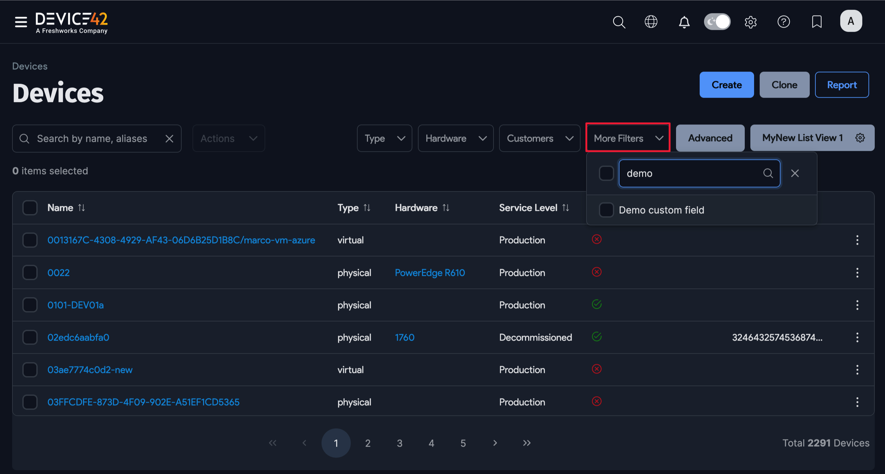Open the language globe icon

tap(651, 22)
